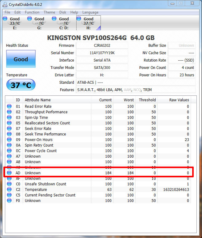Select the Power Cycle Count attribute name
202x238 pixels.
pyautogui.click(x=41, y=151)
